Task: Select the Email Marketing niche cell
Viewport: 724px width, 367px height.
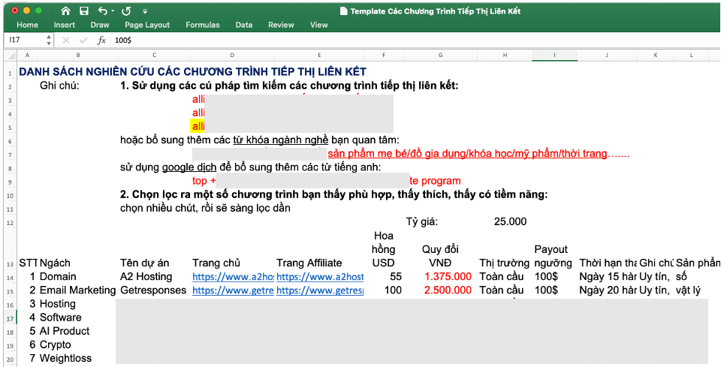Action: coord(77,291)
